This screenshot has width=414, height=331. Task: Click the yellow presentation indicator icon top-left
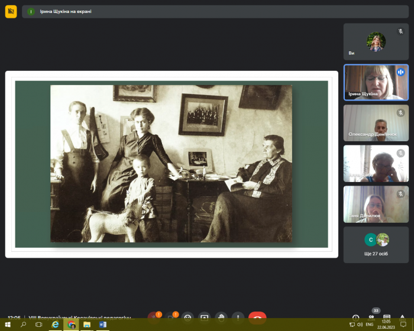pos(11,11)
